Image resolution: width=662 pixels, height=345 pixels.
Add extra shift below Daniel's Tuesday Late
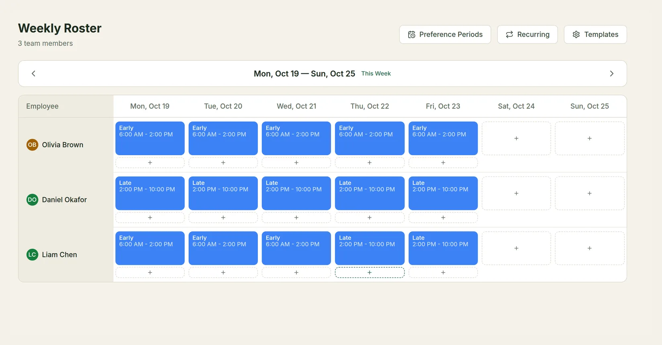pos(223,218)
